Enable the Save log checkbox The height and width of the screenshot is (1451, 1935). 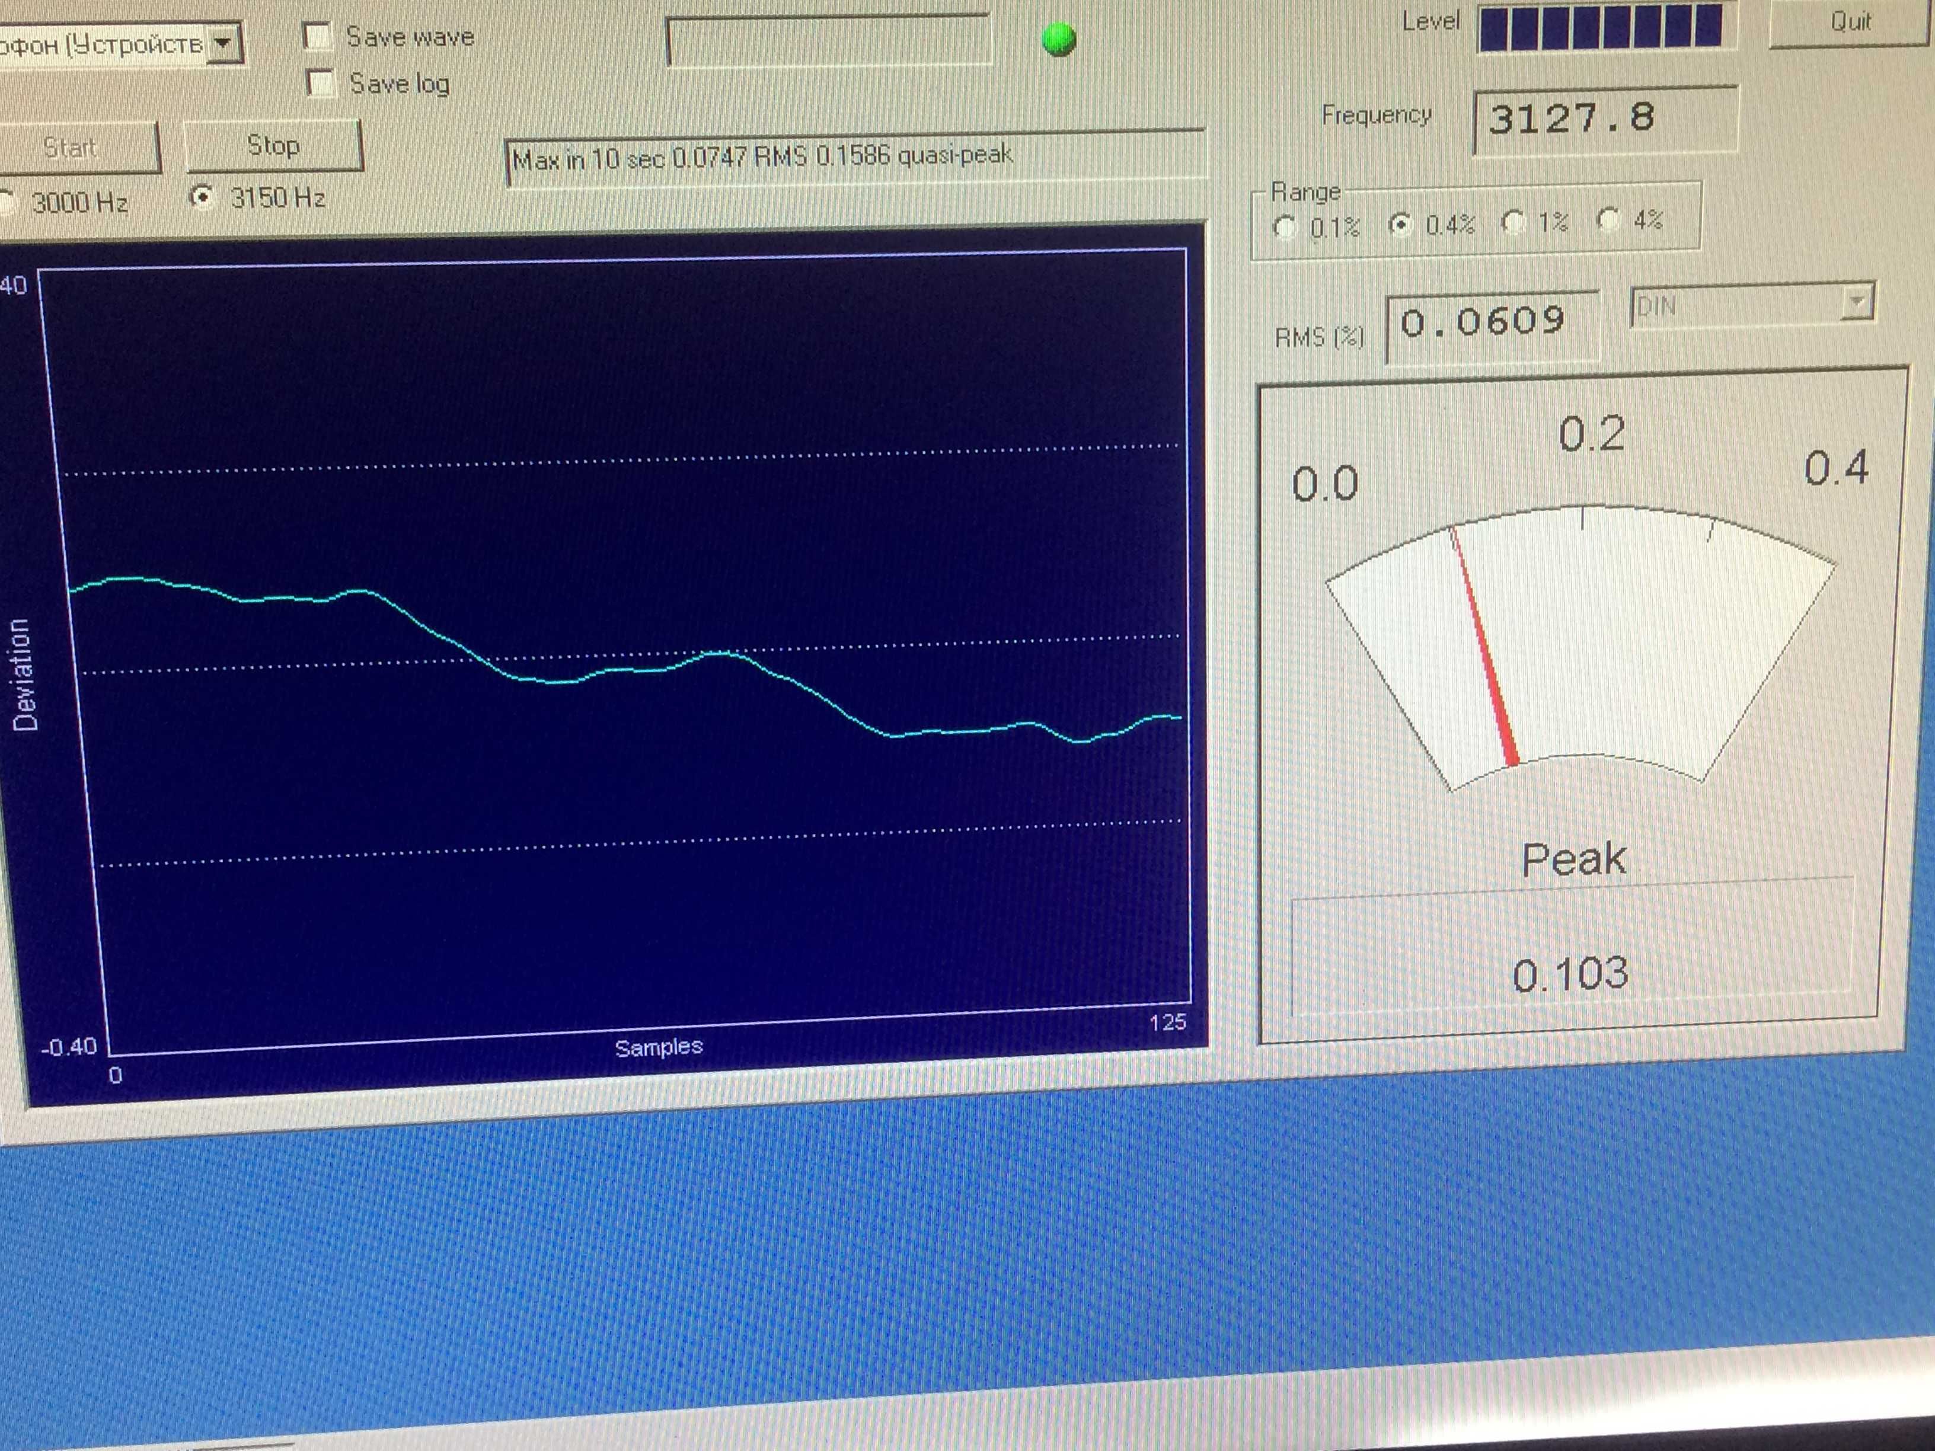click(321, 83)
